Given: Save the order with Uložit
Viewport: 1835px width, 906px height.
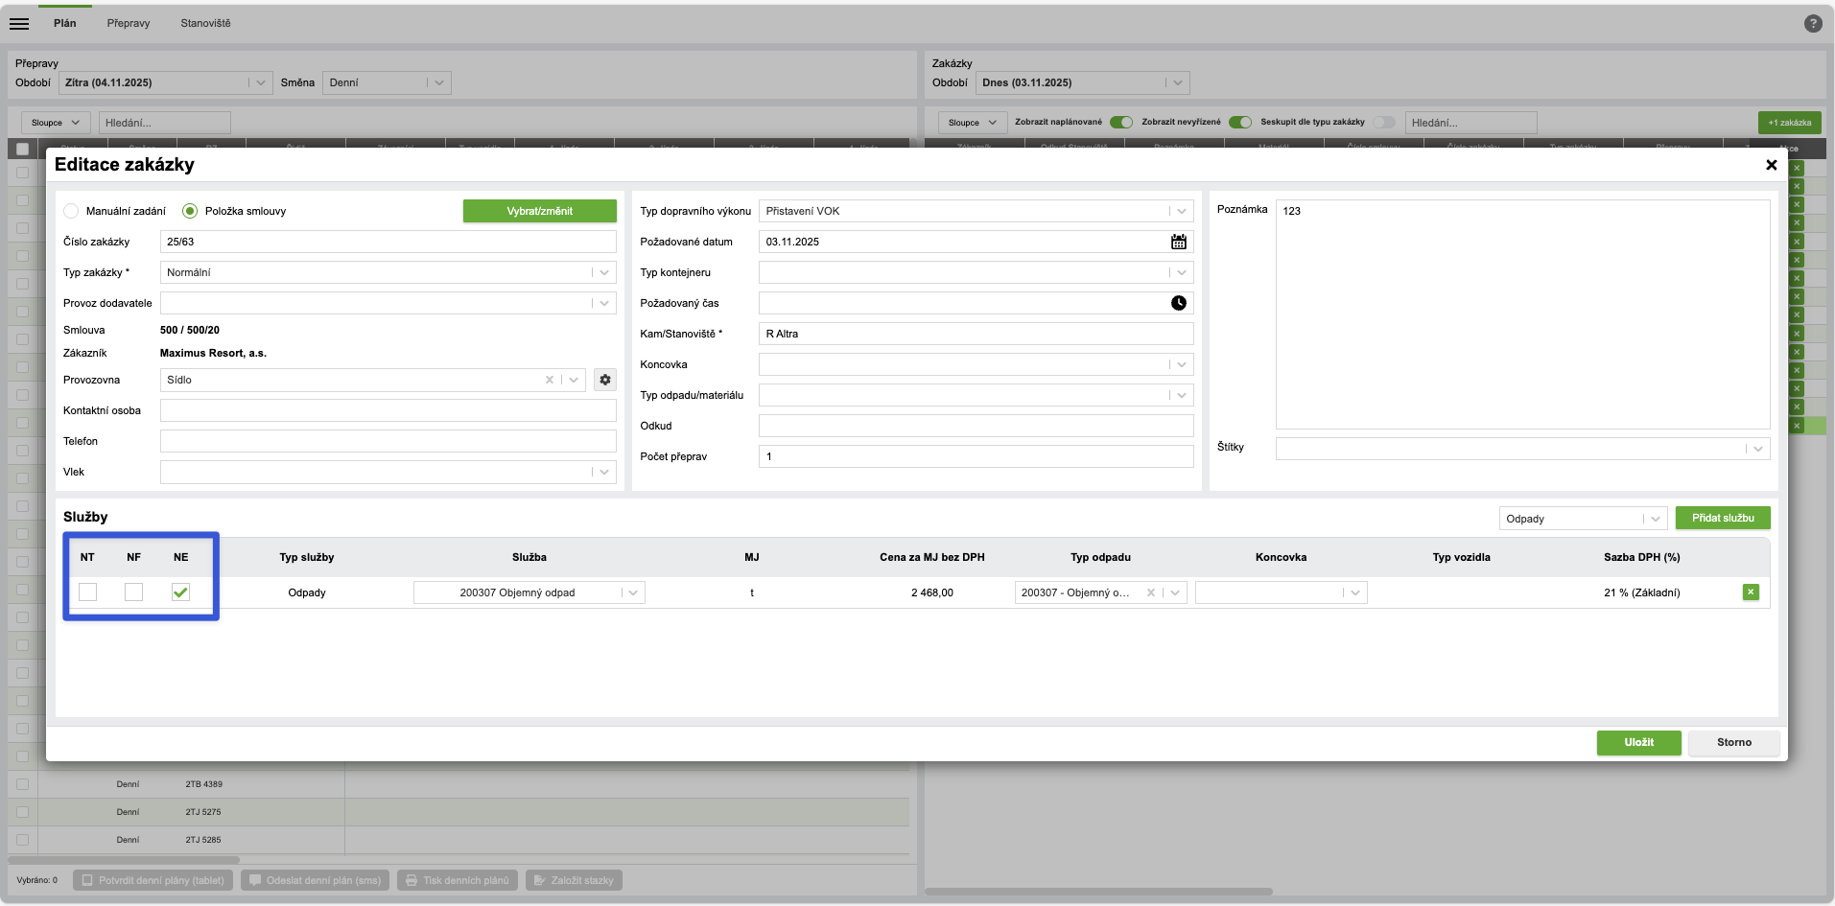Looking at the screenshot, I should (x=1639, y=743).
